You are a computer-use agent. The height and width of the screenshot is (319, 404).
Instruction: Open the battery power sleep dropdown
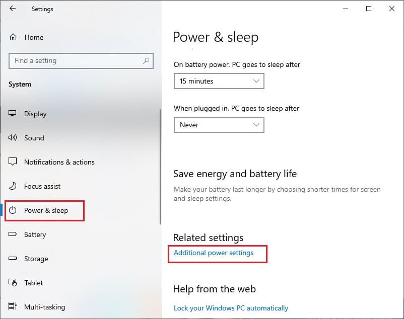(219, 81)
